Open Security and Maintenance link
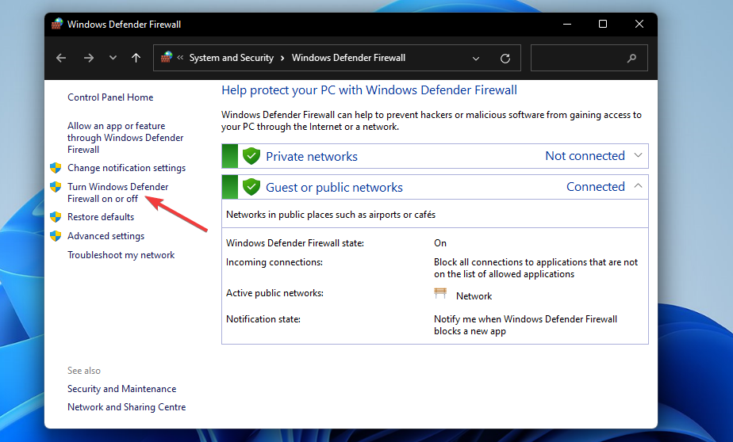Image resolution: width=733 pixels, height=442 pixels. (x=121, y=389)
